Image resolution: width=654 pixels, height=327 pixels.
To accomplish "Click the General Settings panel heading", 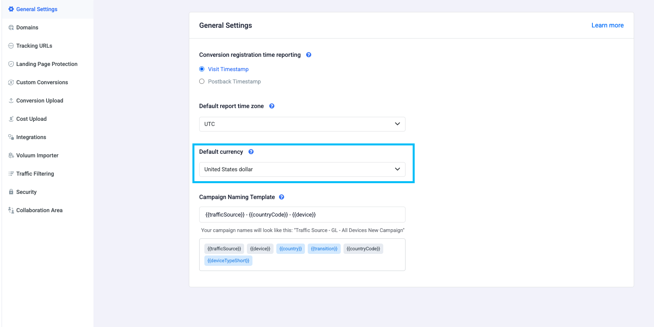I will [x=225, y=25].
